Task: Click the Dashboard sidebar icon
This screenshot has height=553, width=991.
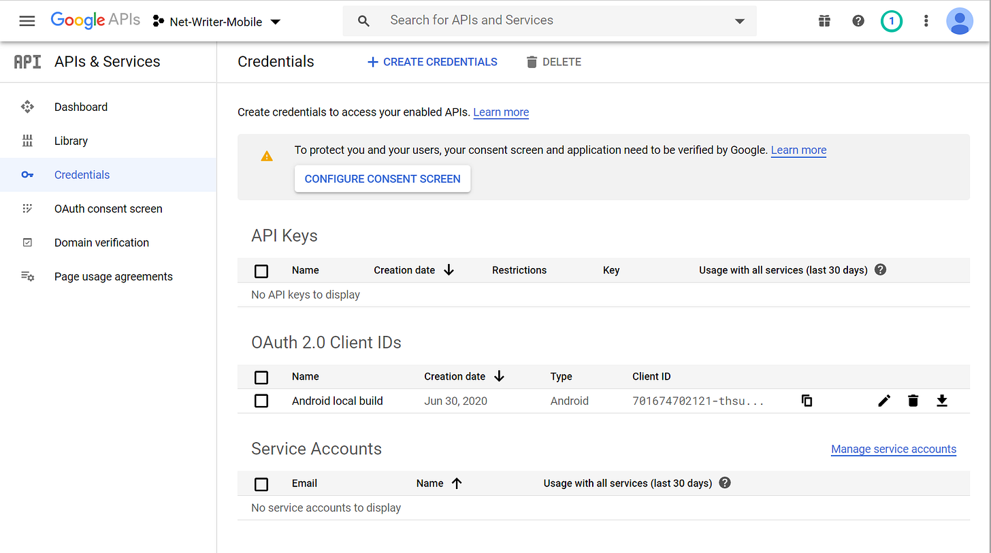Action: point(27,107)
